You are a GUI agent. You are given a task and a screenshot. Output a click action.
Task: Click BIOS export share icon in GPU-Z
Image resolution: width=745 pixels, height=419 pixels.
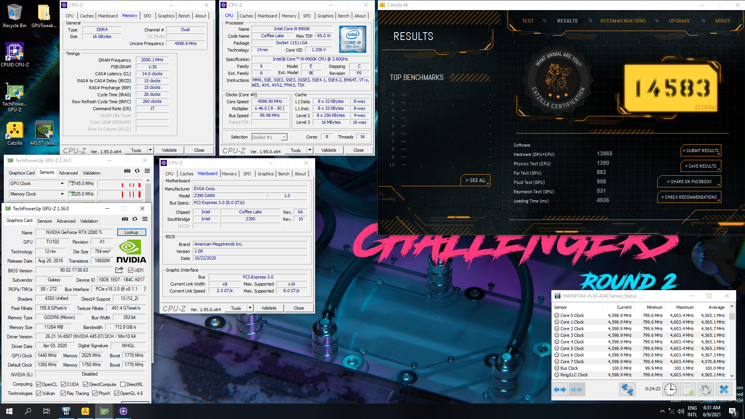(119, 270)
